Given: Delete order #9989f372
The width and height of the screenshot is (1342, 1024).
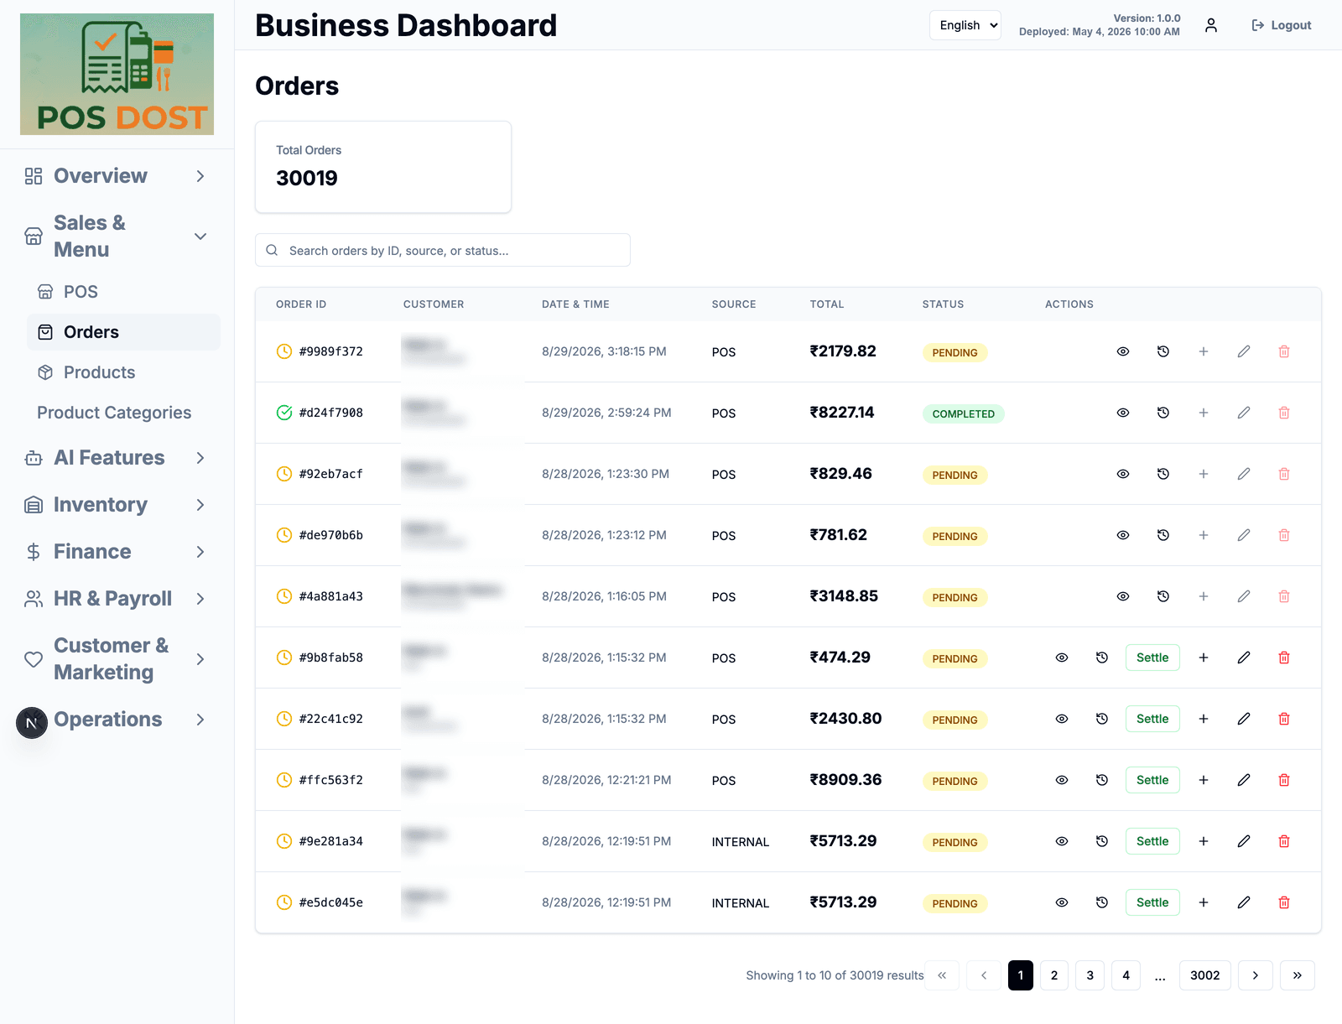Looking at the screenshot, I should [1284, 351].
